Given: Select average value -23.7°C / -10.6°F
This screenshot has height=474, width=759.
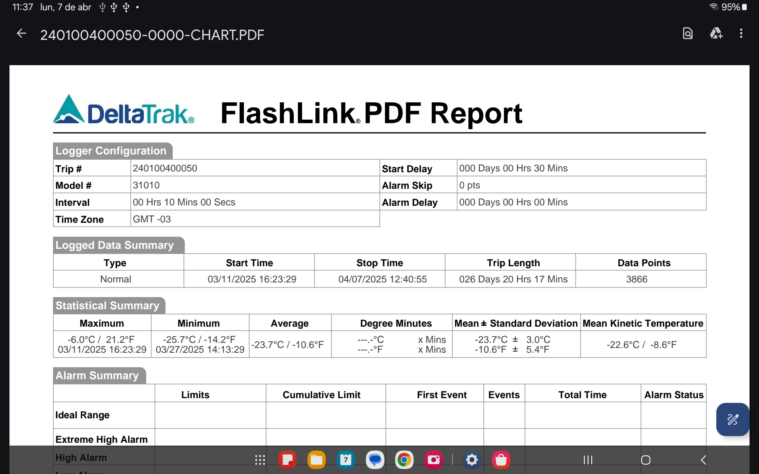Looking at the screenshot, I should (287, 345).
